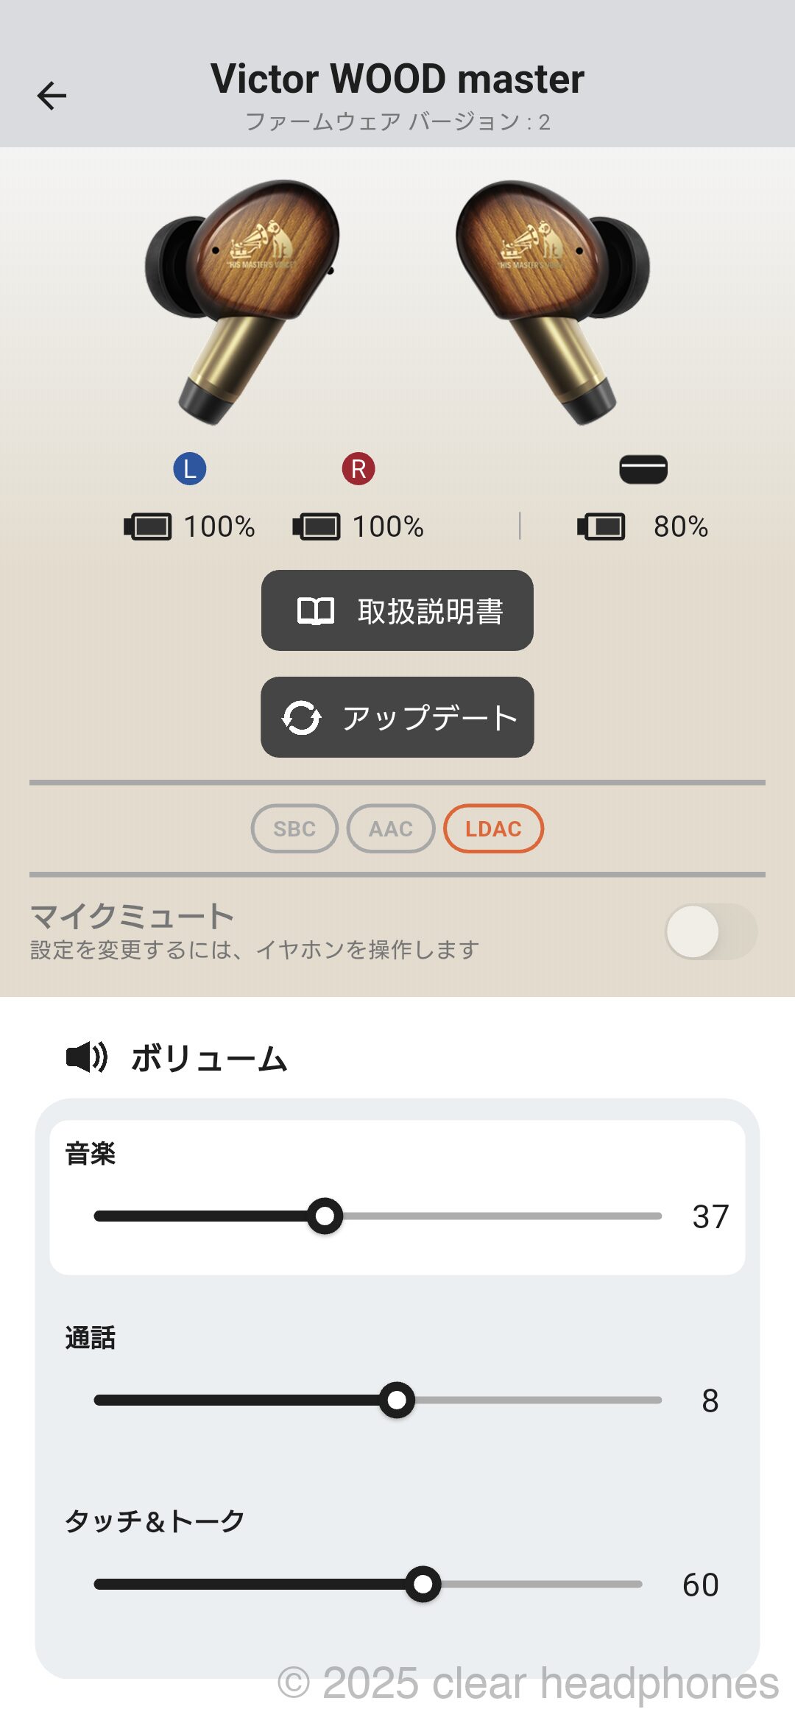Tap the blue L earbud indicator
The image size is (795, 1723).
190,469
